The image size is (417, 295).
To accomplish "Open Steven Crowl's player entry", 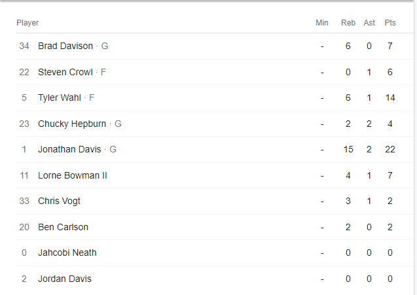I will tap(65, 72).
